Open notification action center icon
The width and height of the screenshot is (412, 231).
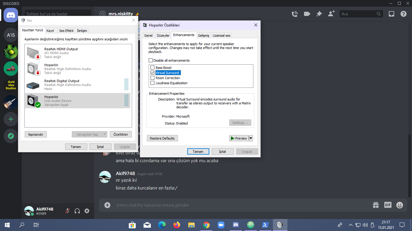point(402,225)
